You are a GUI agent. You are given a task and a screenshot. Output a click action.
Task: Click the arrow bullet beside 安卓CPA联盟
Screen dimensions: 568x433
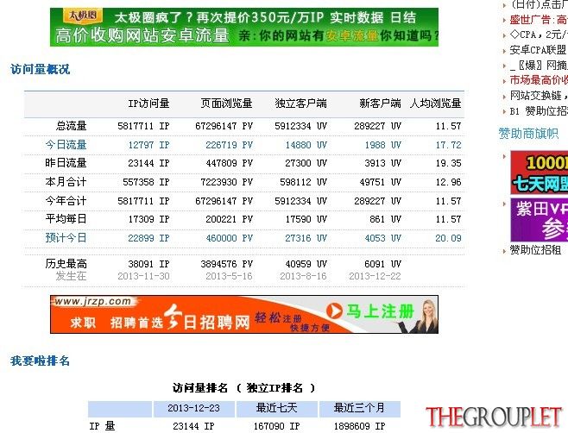504,51
